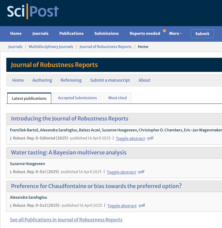Image resolution: width=222 pixels, height=228 pixels.
Task: Open pdf of the J. Robust. Rep. 0-Ex2 paper
Action: pos(142,205)
